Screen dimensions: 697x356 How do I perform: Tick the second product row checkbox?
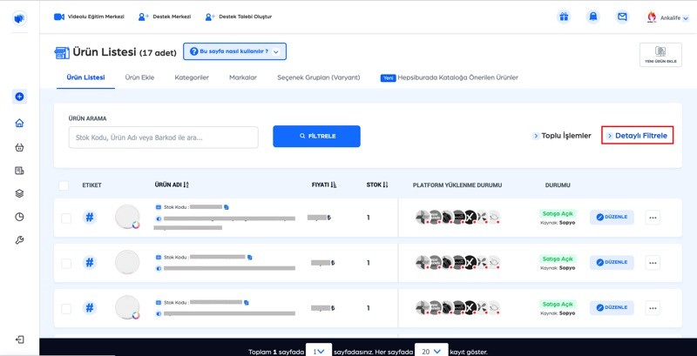click(x=66, y=263)
